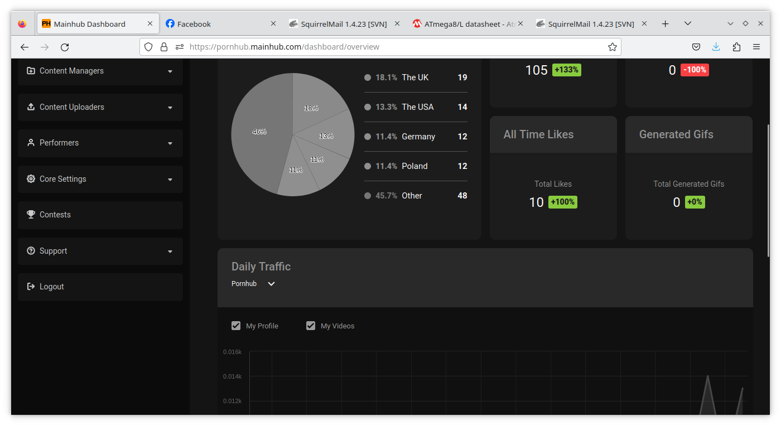The height and width of the screenshot is (426, 781).
Task: Click the Performers person icon
Action: [x=31, y=143]
